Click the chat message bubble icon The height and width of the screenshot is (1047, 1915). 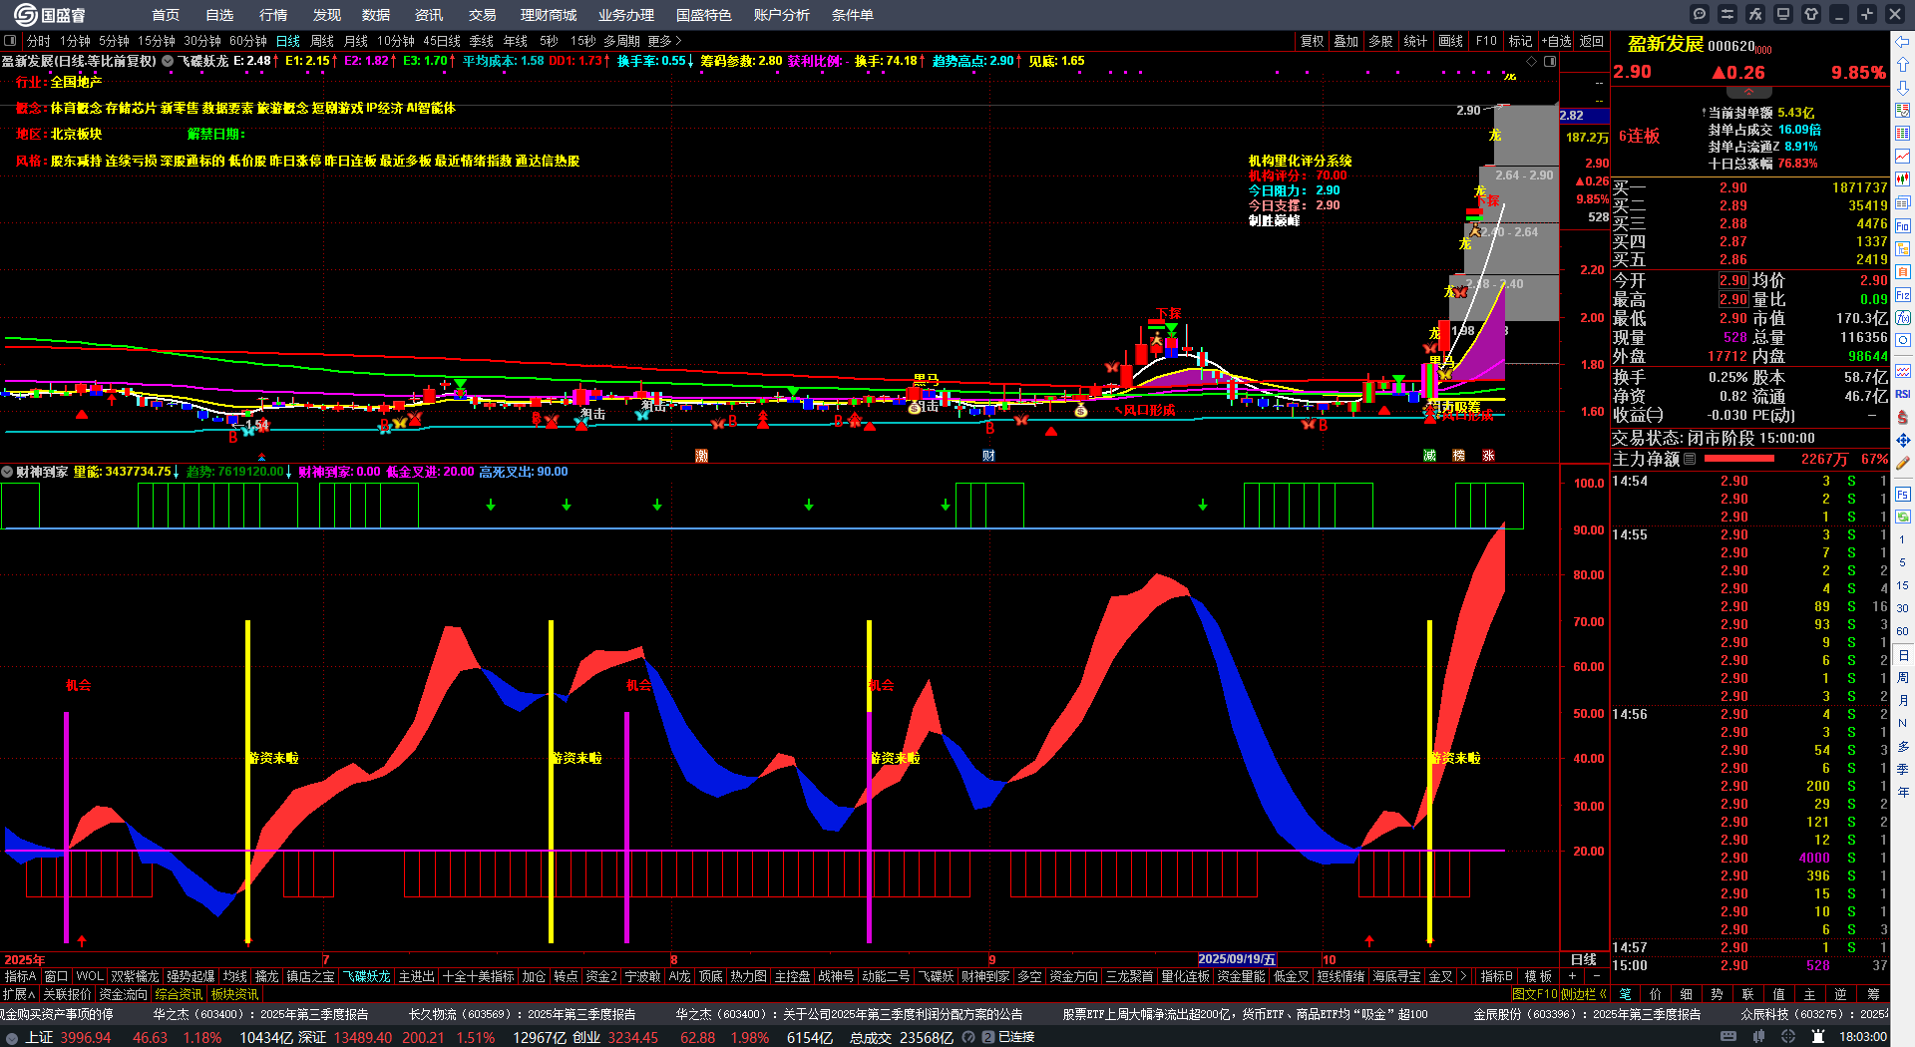pos(1700,14)
